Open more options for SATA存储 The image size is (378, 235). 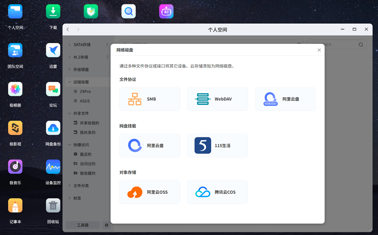(x=107, y=45)
